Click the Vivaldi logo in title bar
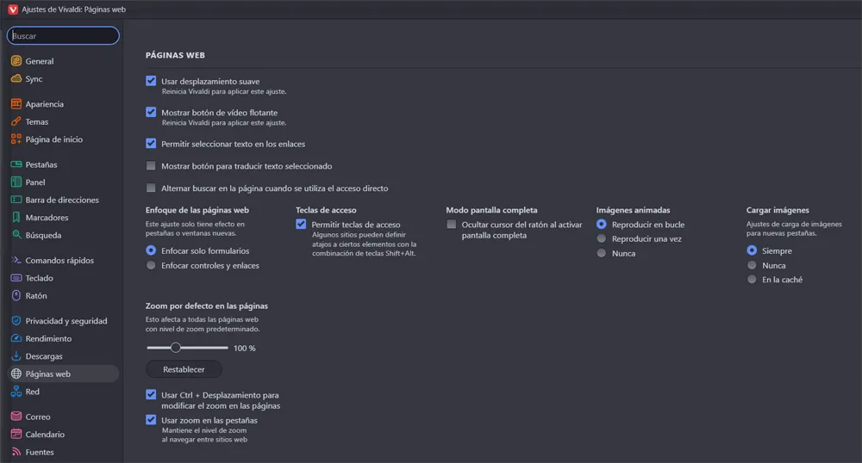Viewport: 862px width, 463px height. coord(13,9)
